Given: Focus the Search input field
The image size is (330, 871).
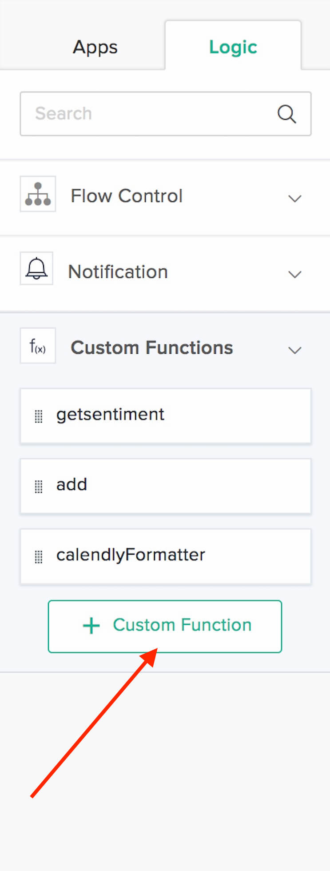Looking at the screenshot, I should coord(166,114).
